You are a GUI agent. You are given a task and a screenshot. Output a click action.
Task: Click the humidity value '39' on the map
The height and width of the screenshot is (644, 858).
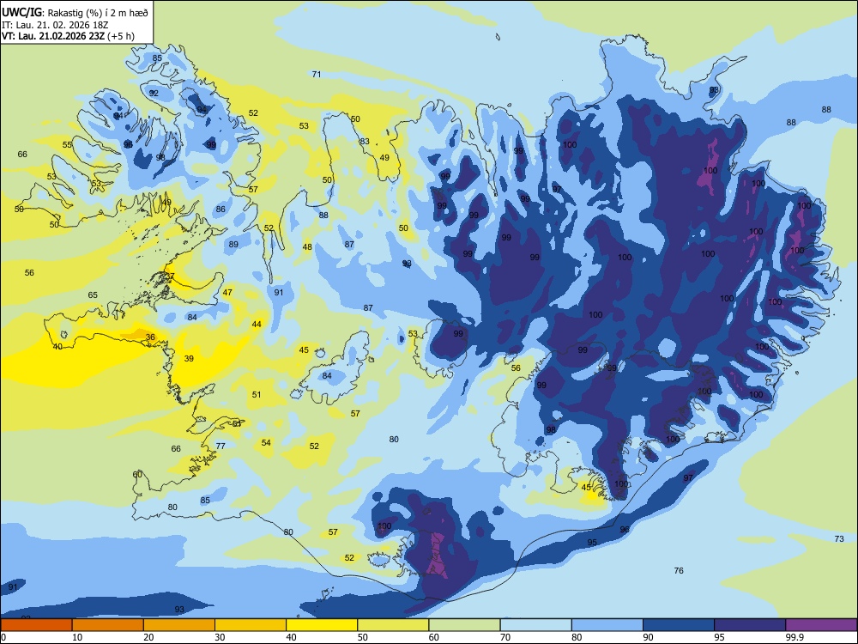coord(189,359)
